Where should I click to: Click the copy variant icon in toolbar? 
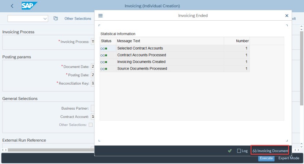[56, 18]
